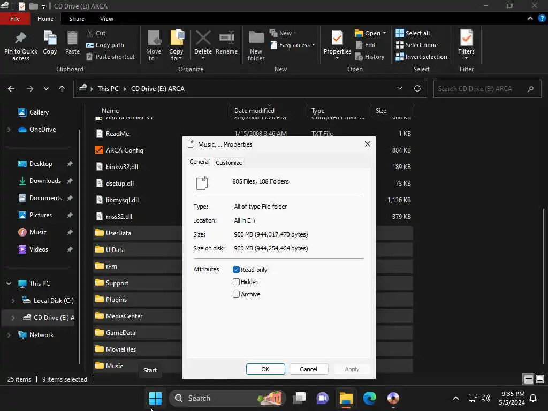
Task: Switch to the Home ribbon tab
Action: [45, 19]
